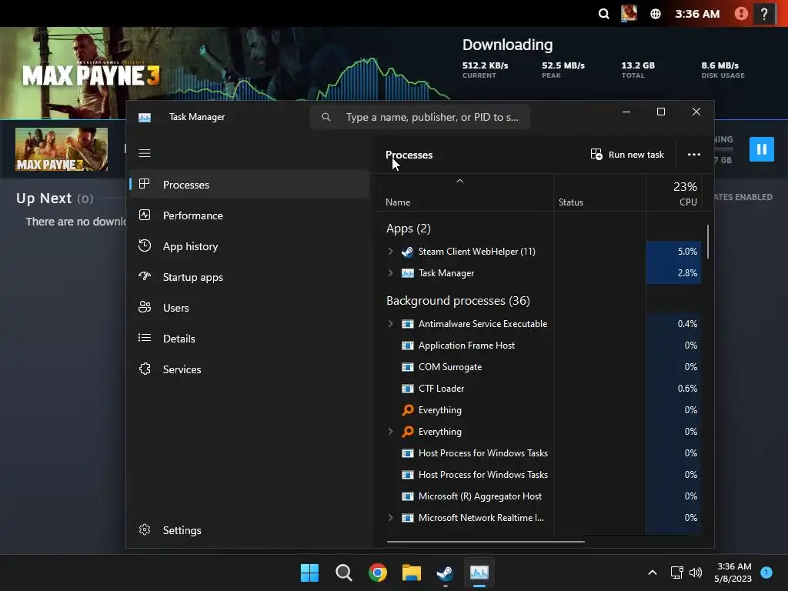Select the Steam Client WebHelper icon

point(408,252)
